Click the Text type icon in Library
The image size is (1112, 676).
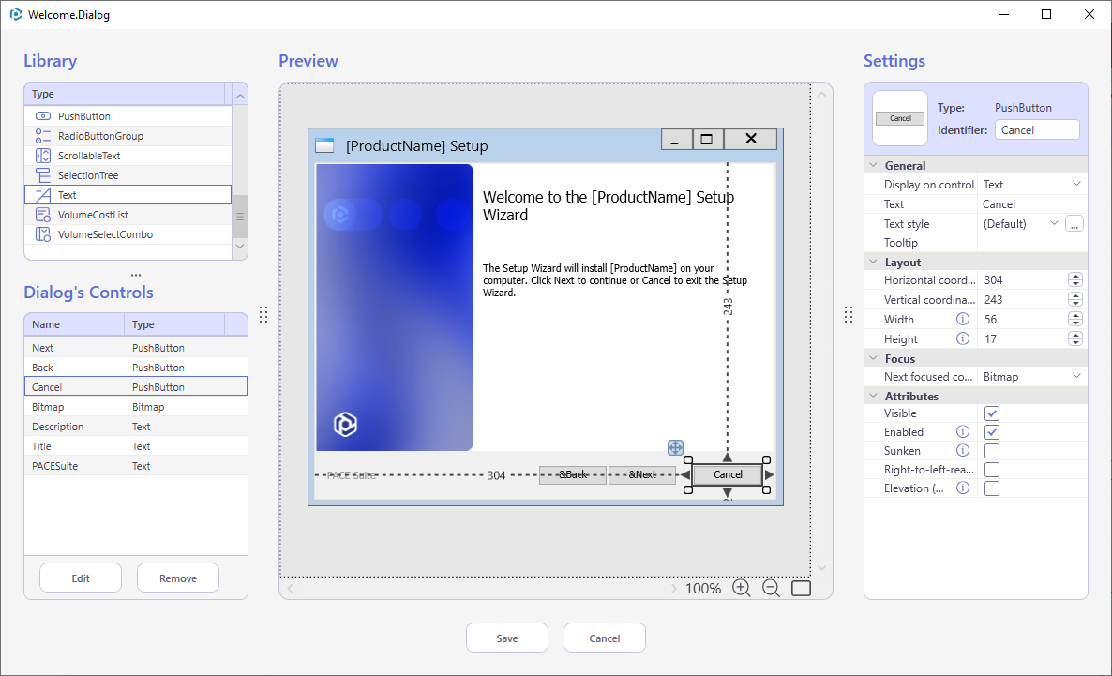coord(43,195)
